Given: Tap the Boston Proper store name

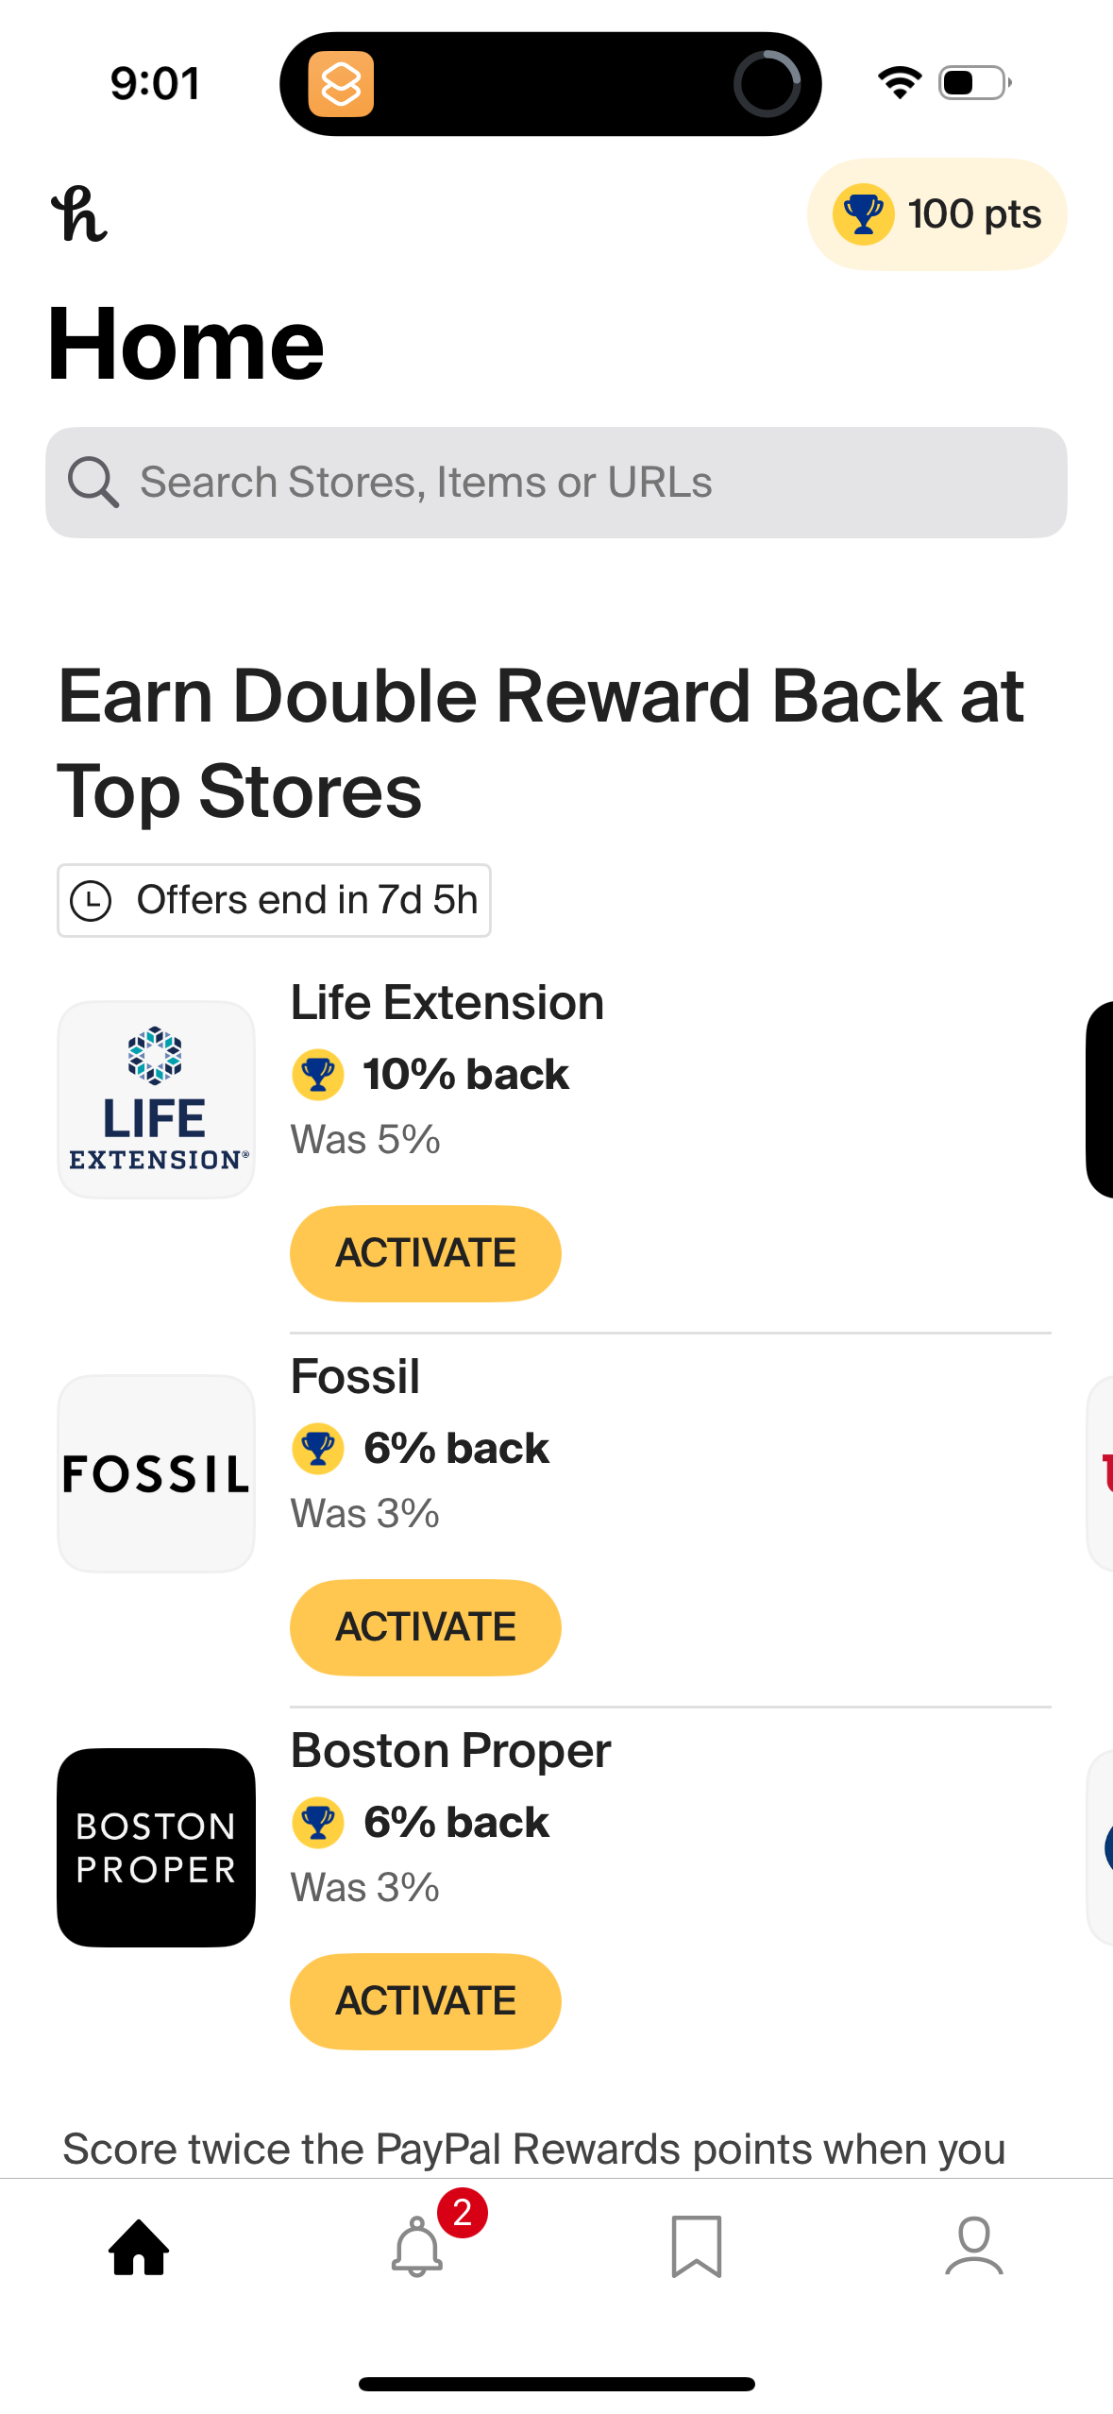Looking at the screenshot, I should (450, 1750).
